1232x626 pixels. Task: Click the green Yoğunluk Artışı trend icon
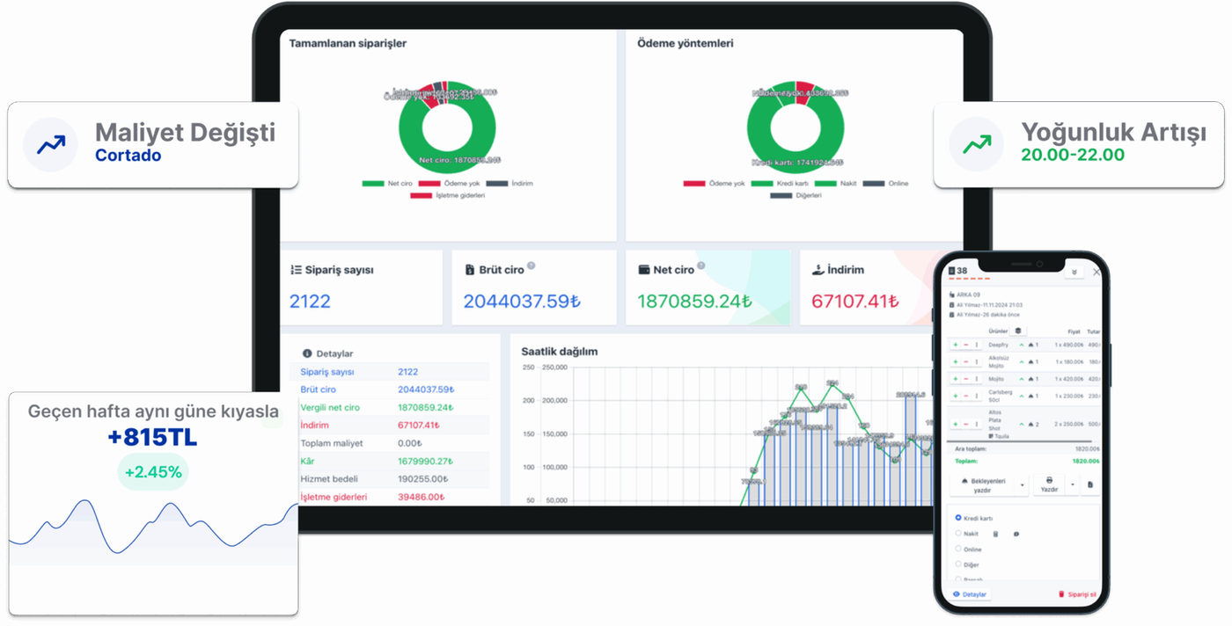[977, 145]
